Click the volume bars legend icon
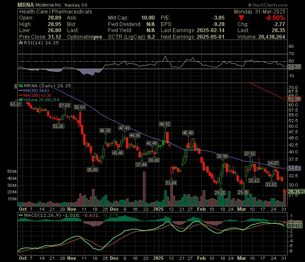 coord(20,100)
